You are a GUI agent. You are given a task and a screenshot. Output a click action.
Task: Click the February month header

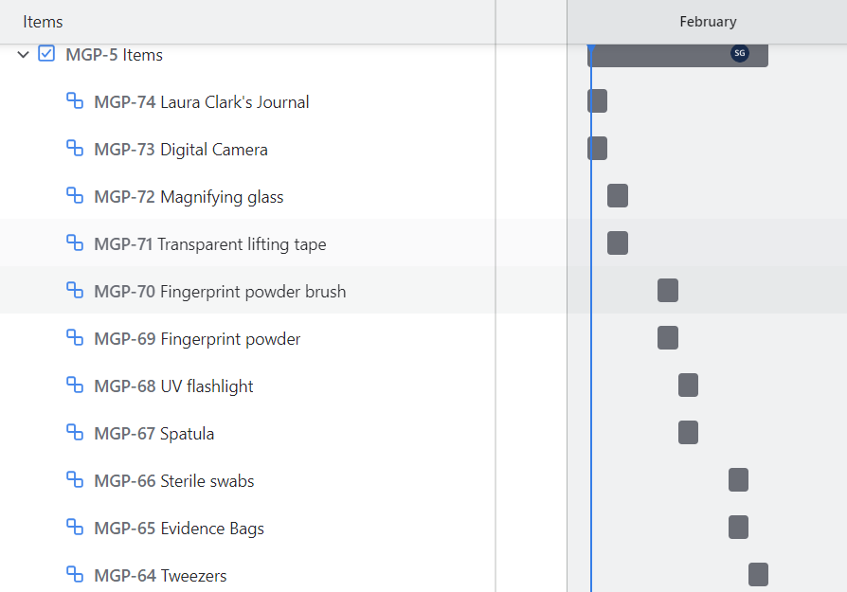coord(708,22)
